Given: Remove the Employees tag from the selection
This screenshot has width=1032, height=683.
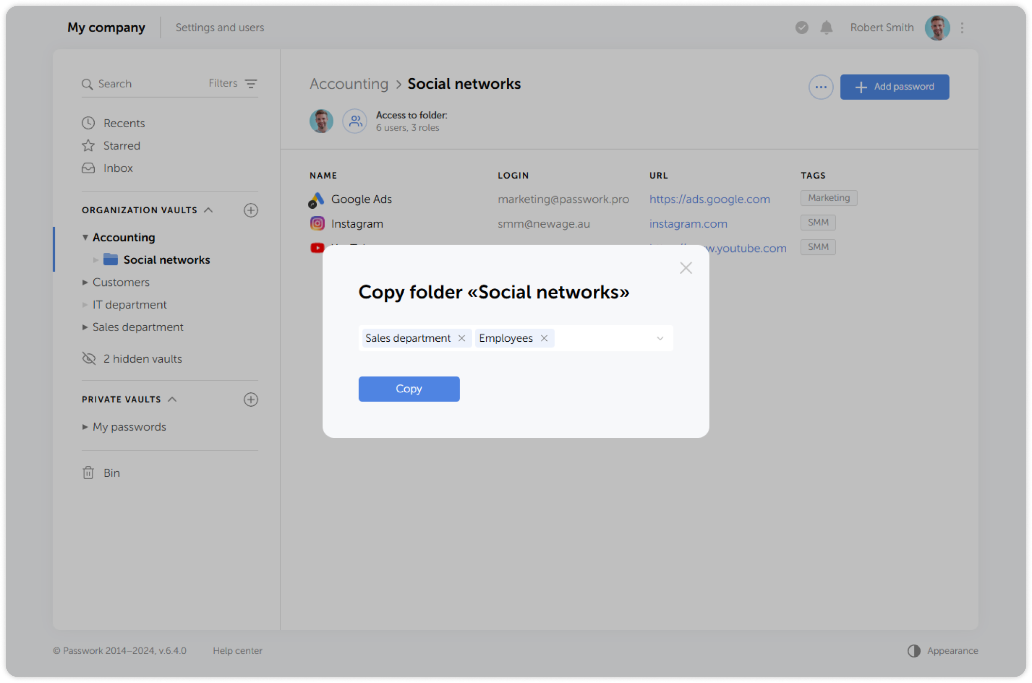Looking at the screenshot, I should (x=544, y=338).
